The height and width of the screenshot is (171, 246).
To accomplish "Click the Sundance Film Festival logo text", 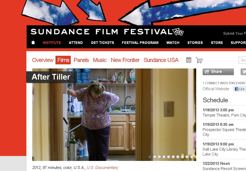I will click(101, 32).
